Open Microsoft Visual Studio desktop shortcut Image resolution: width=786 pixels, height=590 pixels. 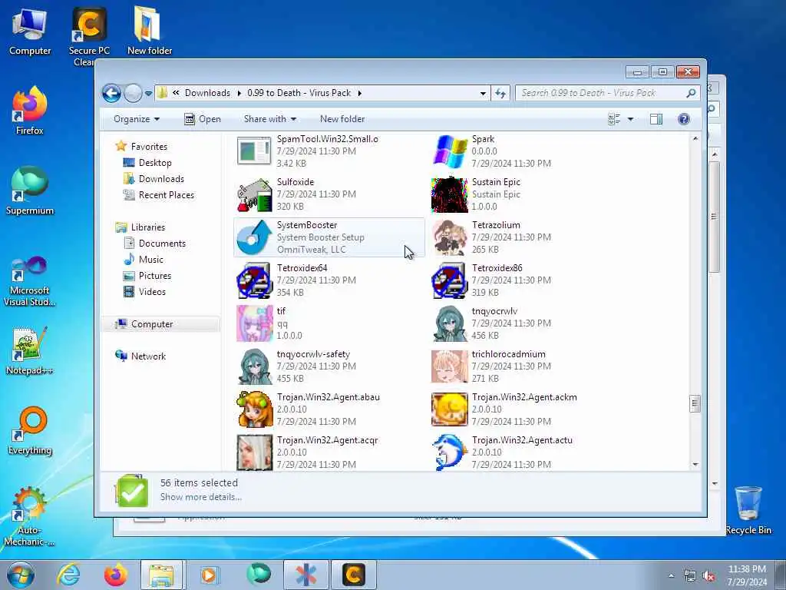point(30,281)
